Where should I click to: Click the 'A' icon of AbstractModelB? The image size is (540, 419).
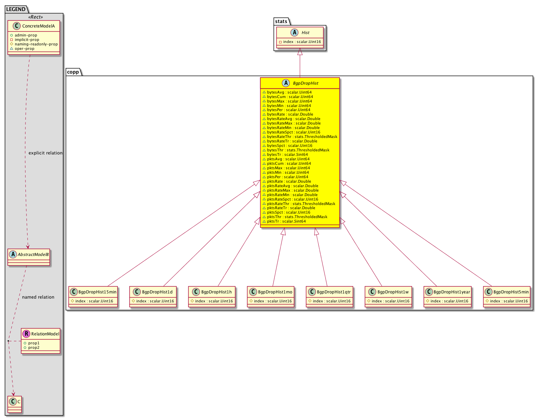(13, 255)
